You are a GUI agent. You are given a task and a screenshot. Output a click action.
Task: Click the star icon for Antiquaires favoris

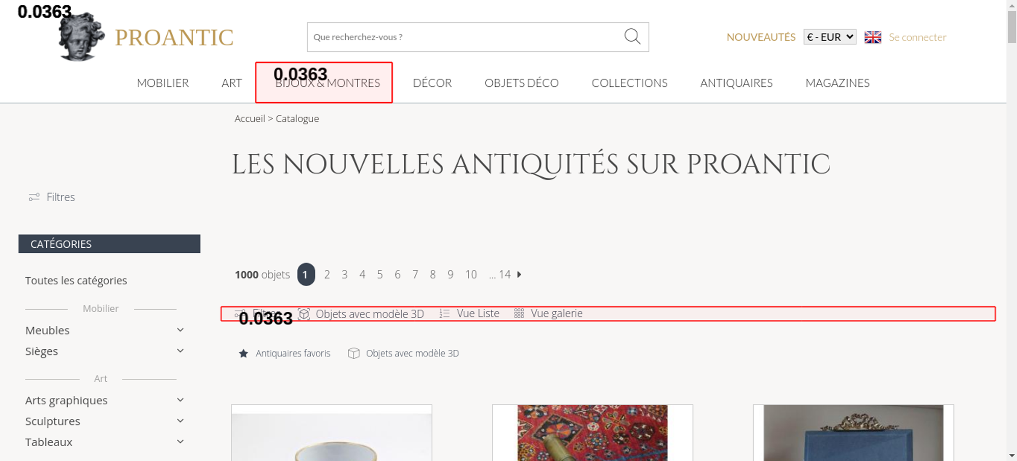(x=244, y=353)
